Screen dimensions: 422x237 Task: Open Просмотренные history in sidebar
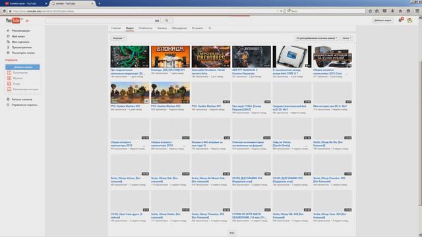22,47
